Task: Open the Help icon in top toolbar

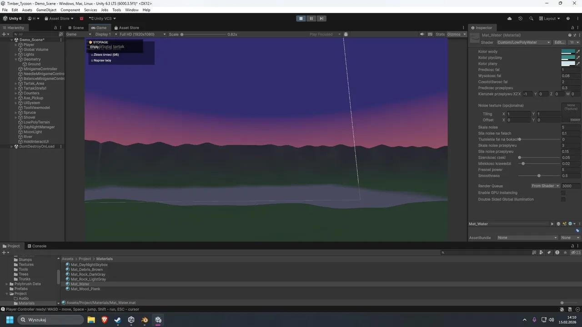Action: tap(568, 19)
